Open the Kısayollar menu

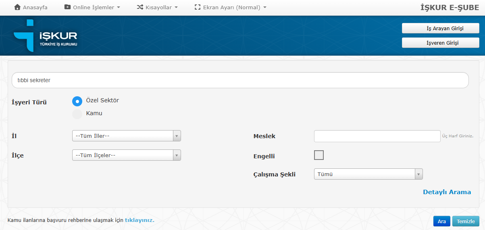coord(157,7)
